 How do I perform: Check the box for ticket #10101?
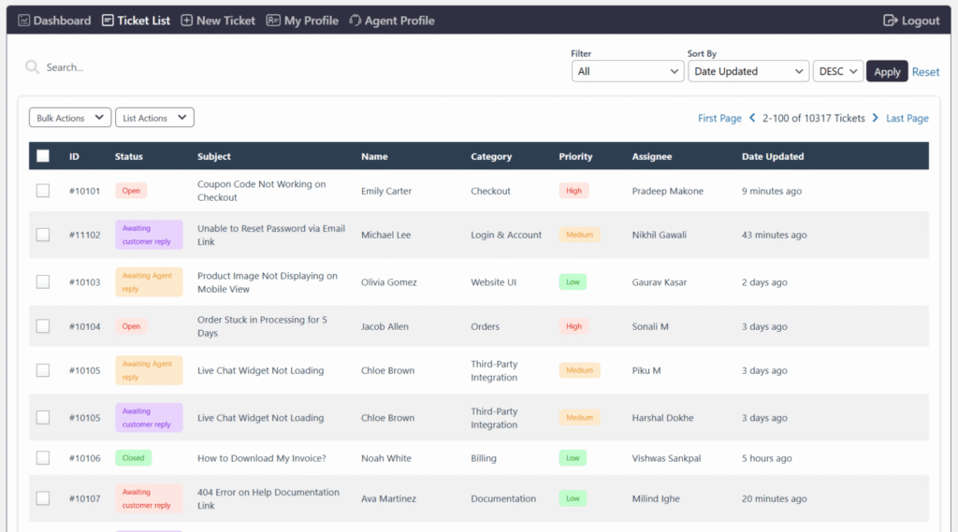43,191
